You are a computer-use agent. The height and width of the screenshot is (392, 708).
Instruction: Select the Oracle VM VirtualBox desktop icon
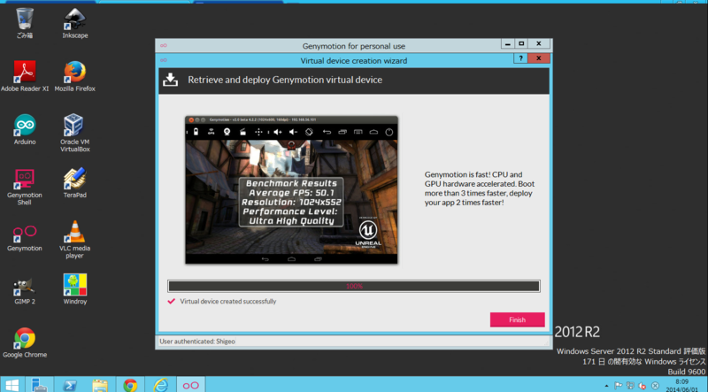click(x=75, y=133)
